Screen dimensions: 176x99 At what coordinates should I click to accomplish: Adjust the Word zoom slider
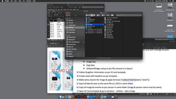pyautogui.click(x=167, y=94)
